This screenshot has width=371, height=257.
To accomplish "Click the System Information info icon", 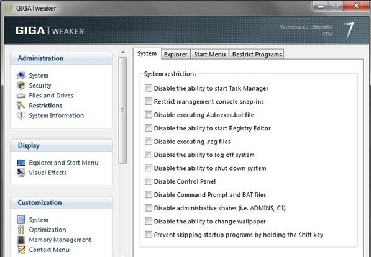I will tap(21, 115).
